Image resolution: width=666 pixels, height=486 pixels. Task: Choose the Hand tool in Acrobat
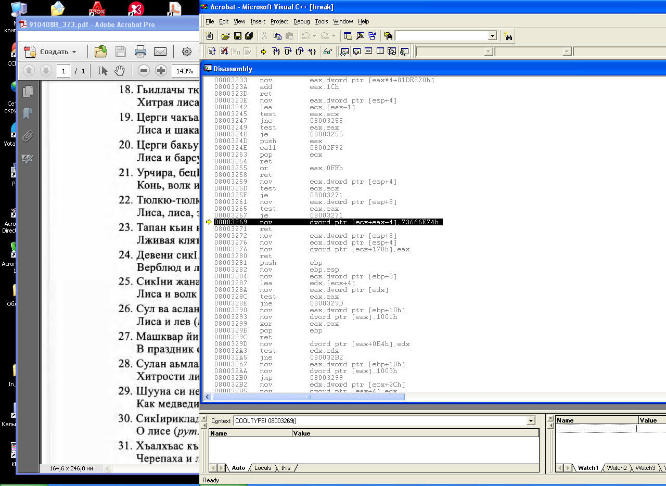[x=120, y=71]
